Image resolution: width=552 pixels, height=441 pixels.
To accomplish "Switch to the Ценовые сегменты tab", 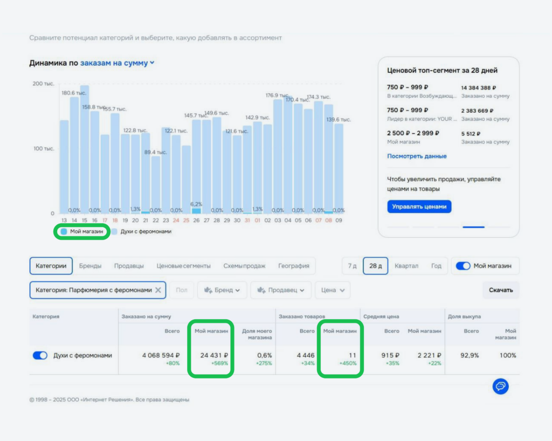I will pos(183,266).
